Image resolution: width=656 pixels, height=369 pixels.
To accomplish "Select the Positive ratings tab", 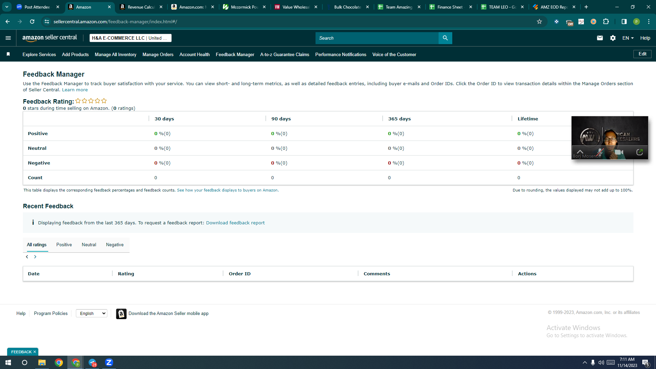I will pos(64,245).
